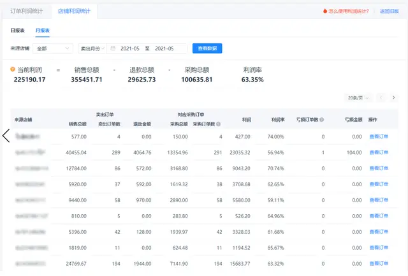
Task: Click the 销售总额 column header
Action: [78, 124]
